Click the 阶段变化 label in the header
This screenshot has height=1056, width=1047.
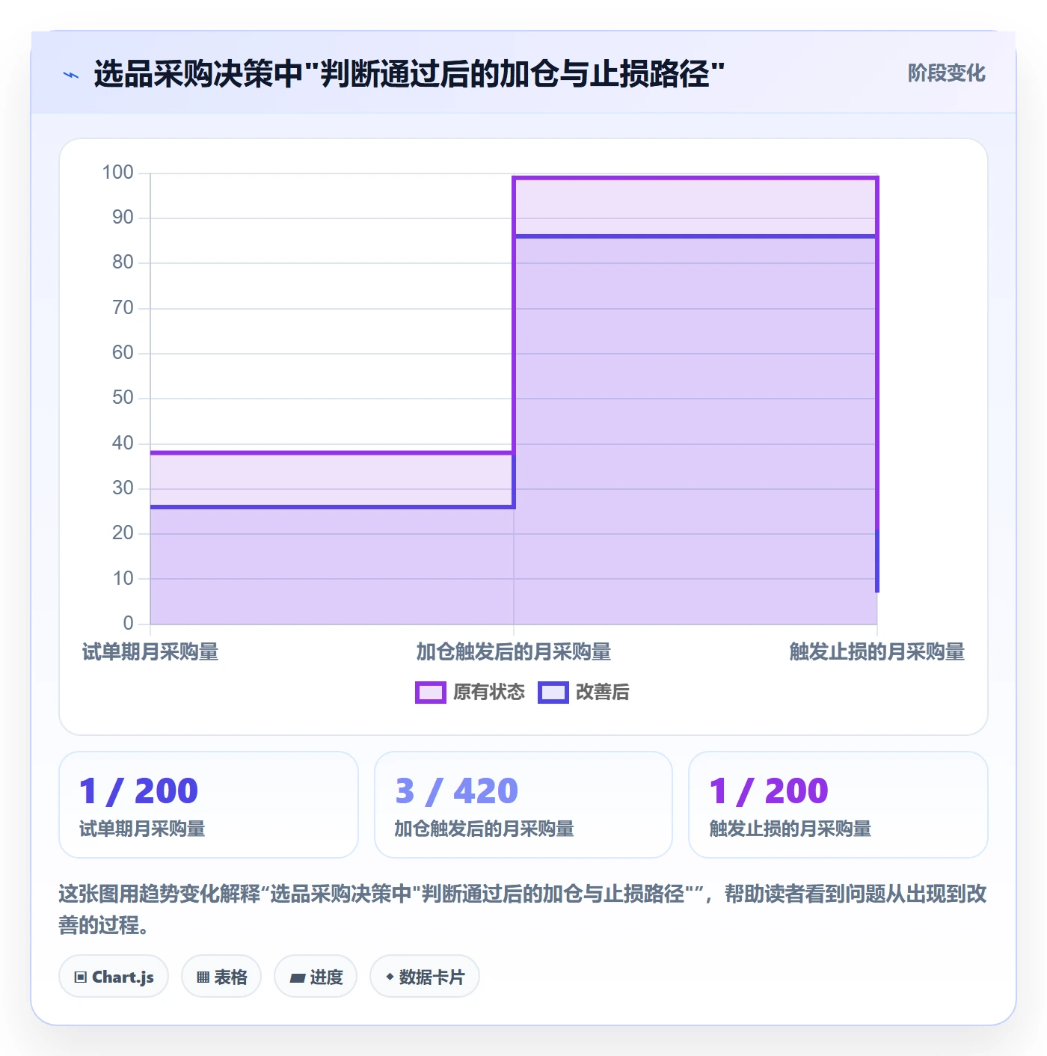(x=946, y=73)
